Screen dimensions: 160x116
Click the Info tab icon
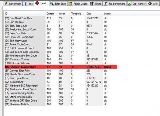point(26,4)
